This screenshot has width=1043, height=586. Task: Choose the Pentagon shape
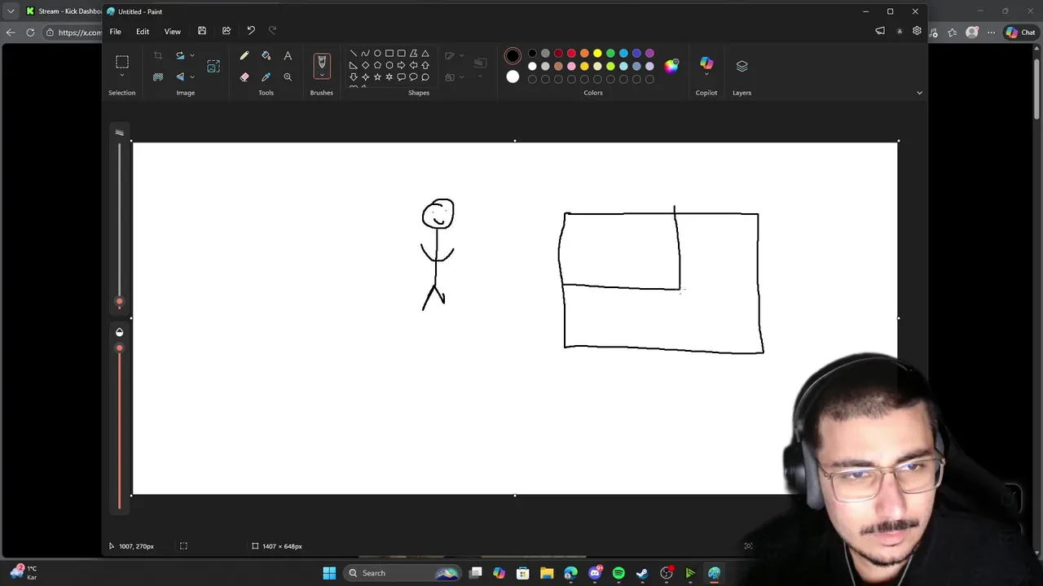tap(377, 65)
